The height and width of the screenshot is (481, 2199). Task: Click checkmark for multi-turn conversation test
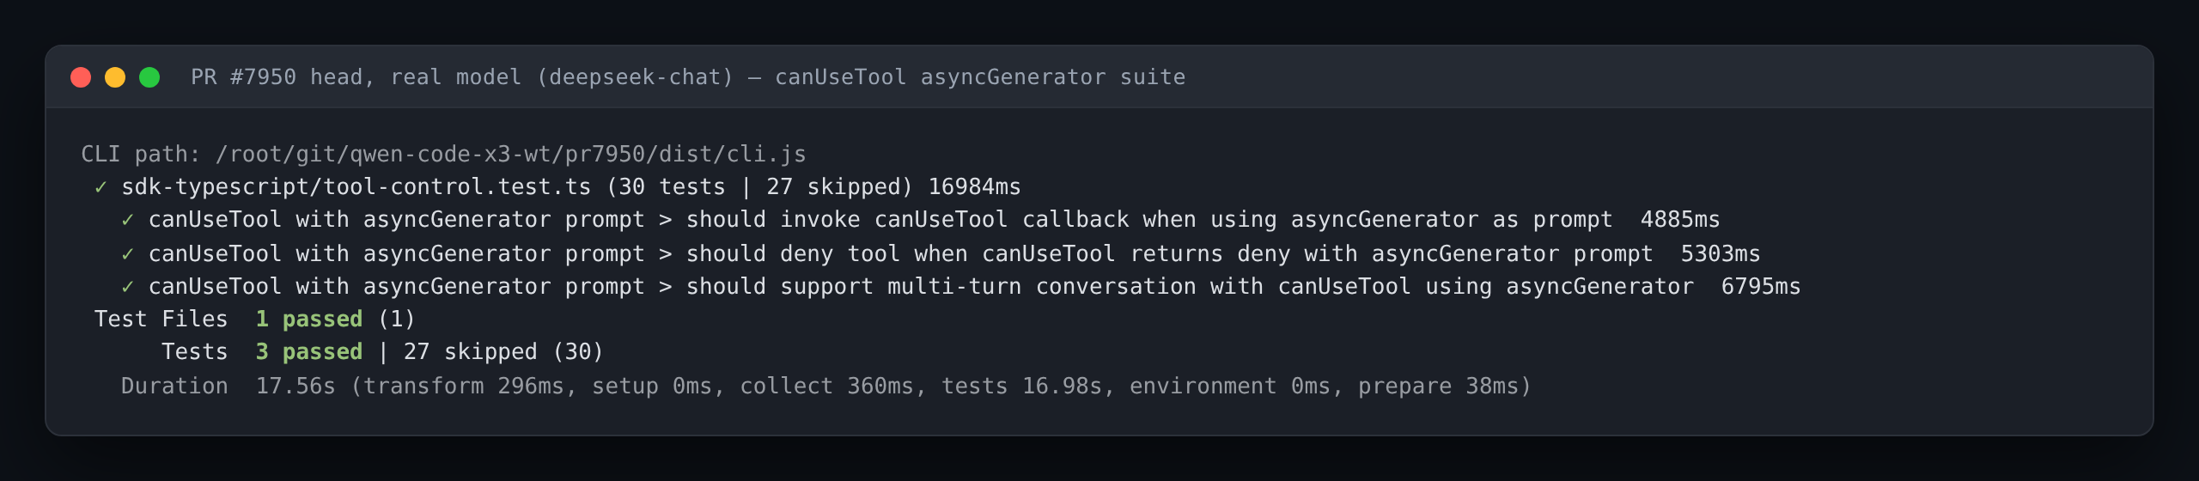(x=128, y=287)
